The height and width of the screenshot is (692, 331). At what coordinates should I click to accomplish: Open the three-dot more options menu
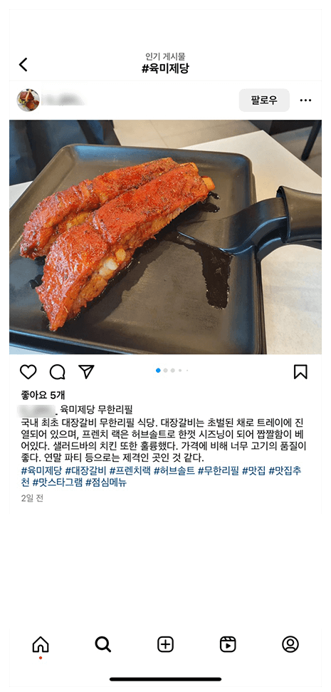305,100
